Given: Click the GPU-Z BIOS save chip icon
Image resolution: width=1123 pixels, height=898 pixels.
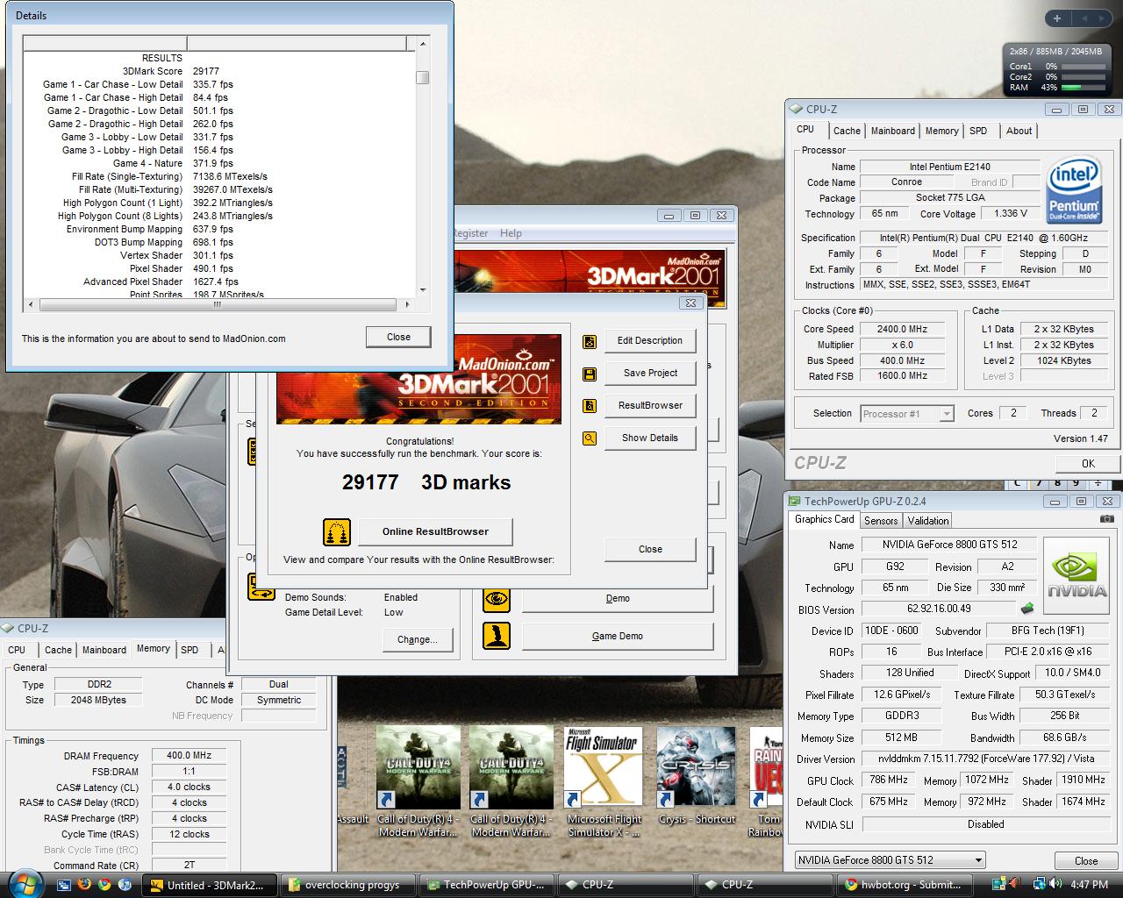Looking at the screenshot, I should coord(1027,608).
